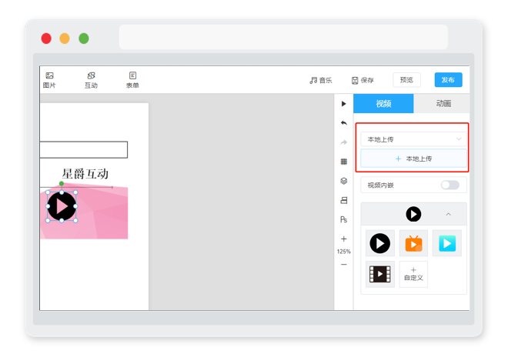This screenshot has height=354, width=508.
Task: Click the 自定义 custom icon button
Action: [x=414, y=274]
